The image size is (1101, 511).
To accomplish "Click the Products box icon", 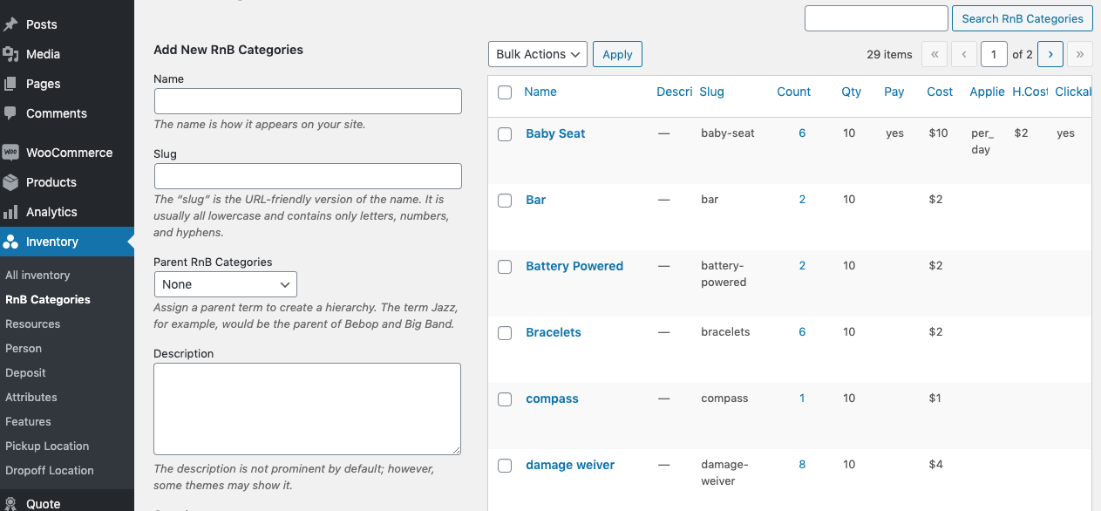I will (x=10, y=182).
